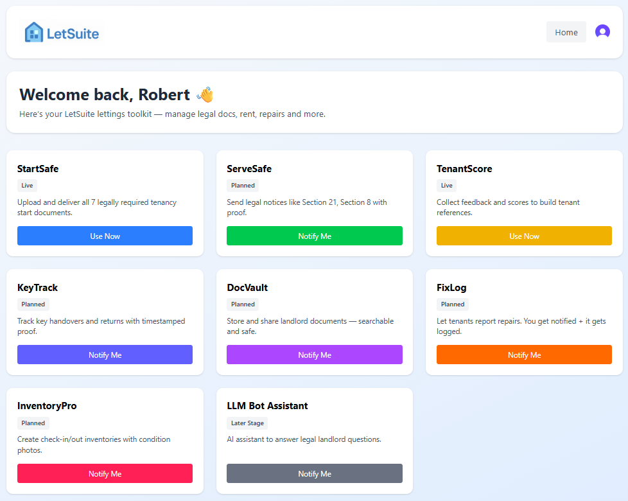This screenshot has height=501, width=628.
Task: Click the 'Let tenants report repairs' description
Action: point(521,326)
